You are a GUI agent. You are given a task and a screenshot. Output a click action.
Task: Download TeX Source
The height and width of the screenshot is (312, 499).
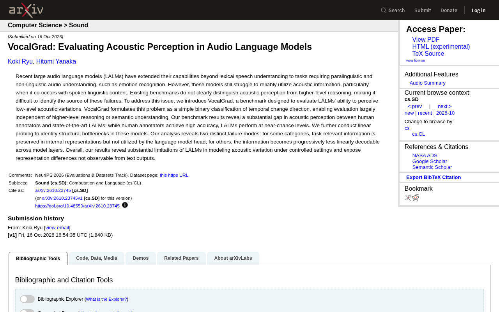click(x=428, y=54)
